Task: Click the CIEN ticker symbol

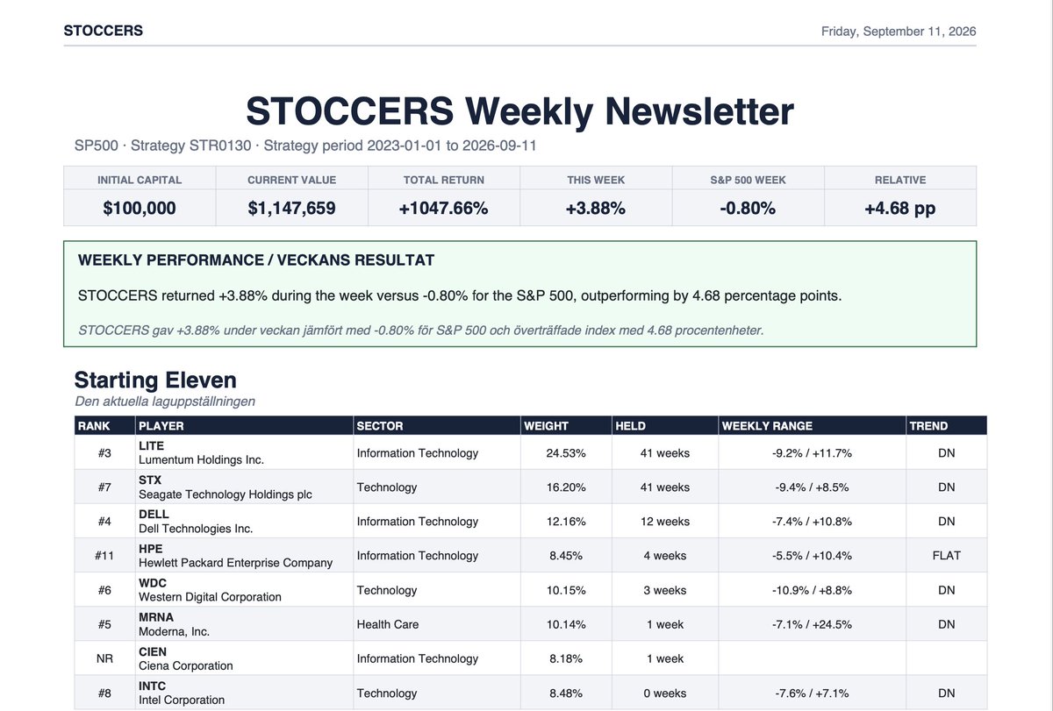Action: click(x=153, y=651)
